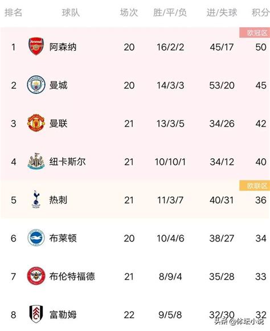
Task: Click 富勒姆 team name
Action: pyautogui.click(x=63, y=314)
